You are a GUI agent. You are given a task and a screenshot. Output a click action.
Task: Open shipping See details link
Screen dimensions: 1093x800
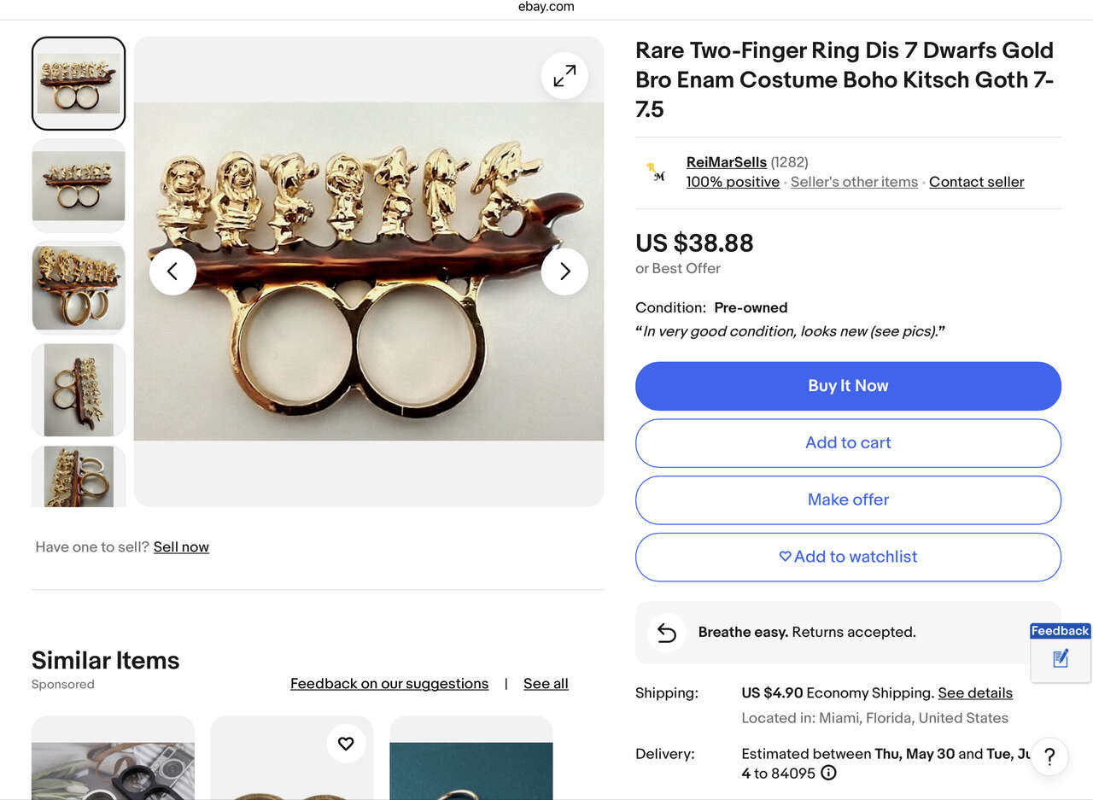pos(975,693)
